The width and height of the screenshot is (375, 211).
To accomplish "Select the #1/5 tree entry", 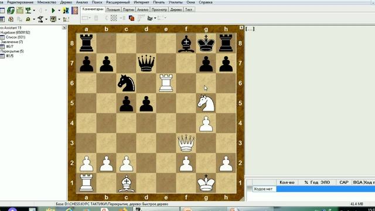I will point(9,56).
